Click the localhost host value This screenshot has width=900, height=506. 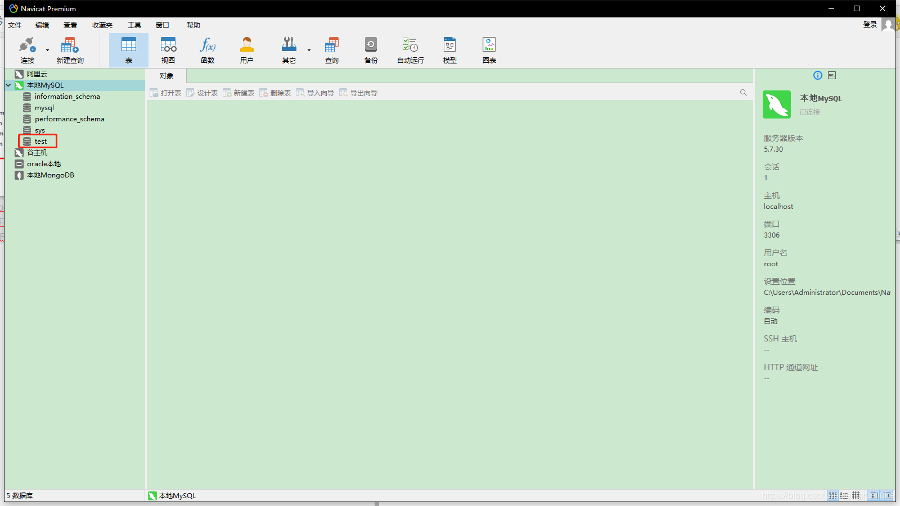778,207
